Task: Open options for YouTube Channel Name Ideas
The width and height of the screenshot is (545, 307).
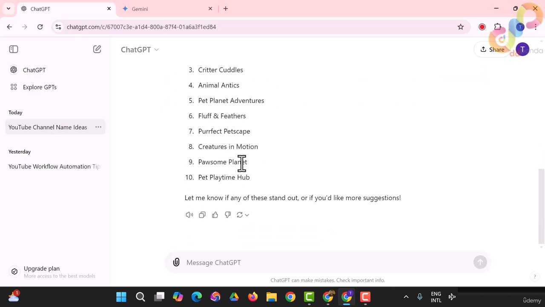Action: tap(98, 127)
